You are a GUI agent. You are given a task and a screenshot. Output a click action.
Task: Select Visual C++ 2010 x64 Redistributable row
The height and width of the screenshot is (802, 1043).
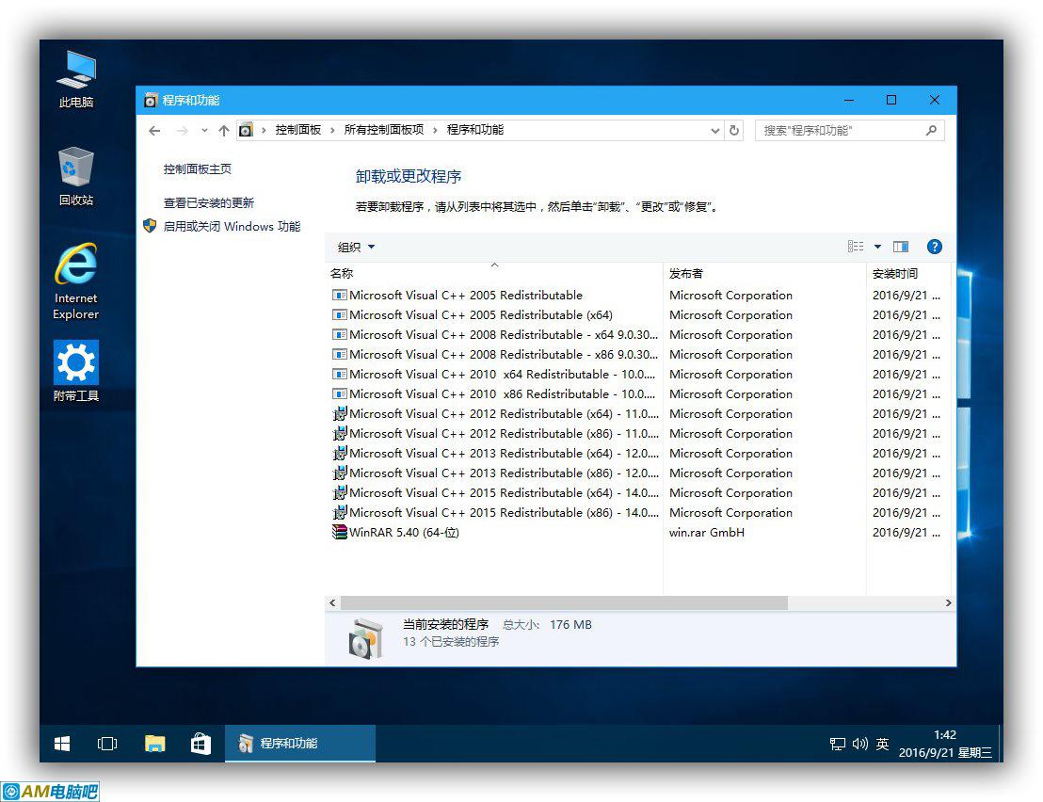click(636, 375)
